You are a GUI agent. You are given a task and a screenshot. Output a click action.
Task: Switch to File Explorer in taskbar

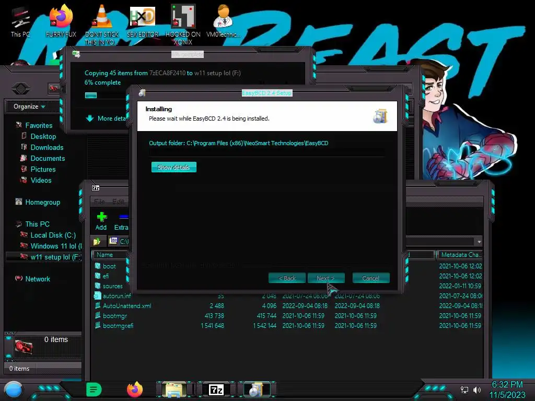click(x=174, y=390)
